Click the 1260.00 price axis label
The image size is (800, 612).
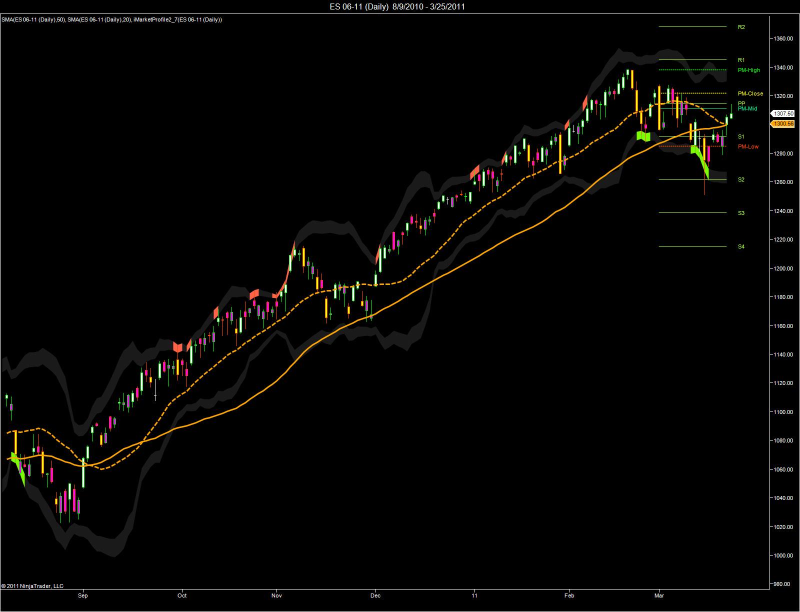pyautogui.click(x=783, y=182)
